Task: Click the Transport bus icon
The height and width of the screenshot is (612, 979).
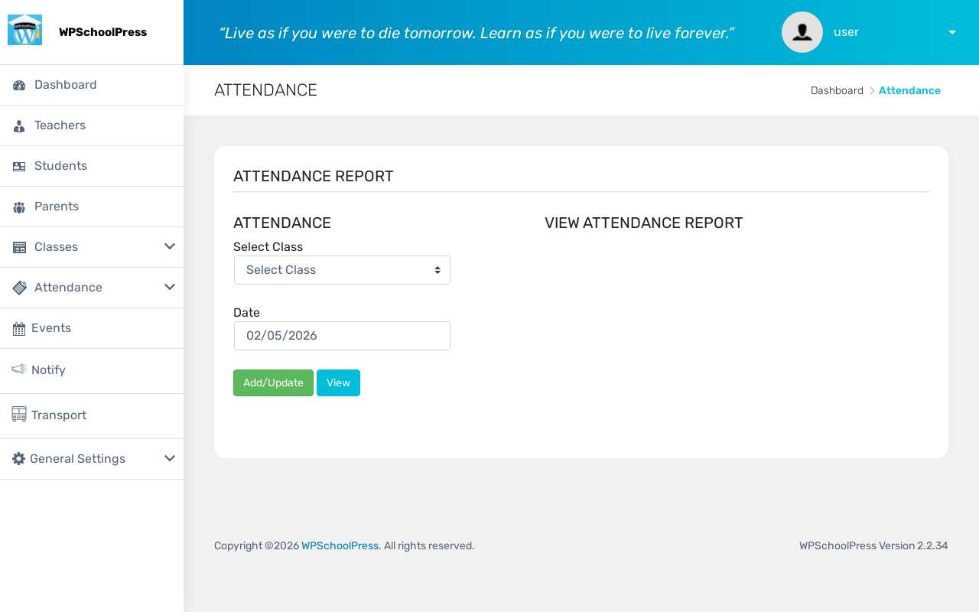Action: coord(19,415)
